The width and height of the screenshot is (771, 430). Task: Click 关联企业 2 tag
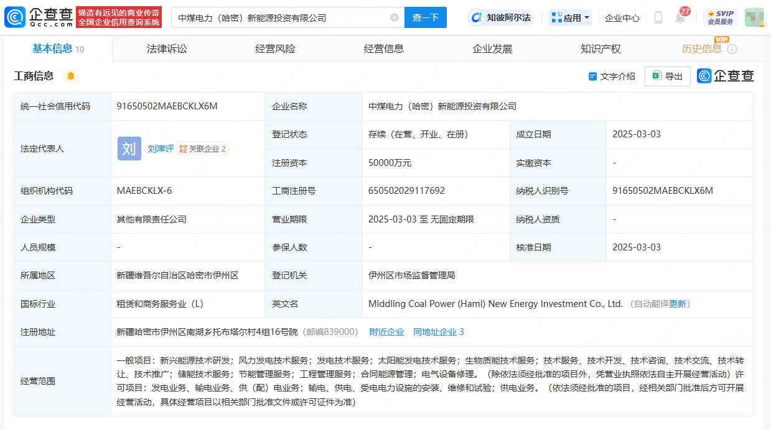tap(203, 149)
